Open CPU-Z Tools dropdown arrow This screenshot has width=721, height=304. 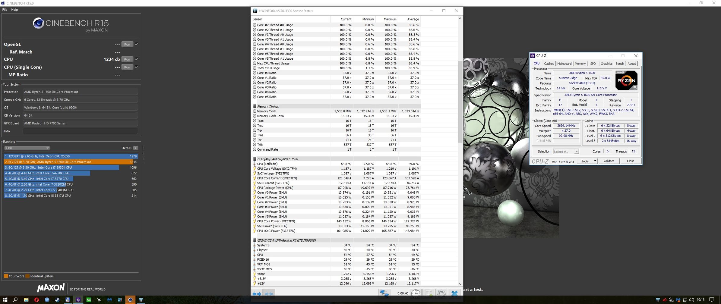point(595,161)
